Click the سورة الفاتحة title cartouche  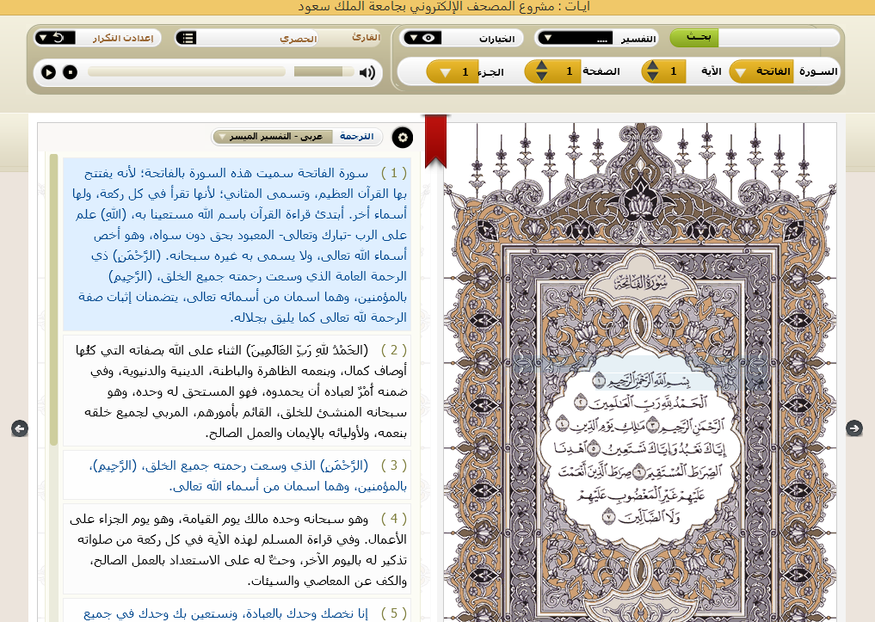(x=642, y=283)
